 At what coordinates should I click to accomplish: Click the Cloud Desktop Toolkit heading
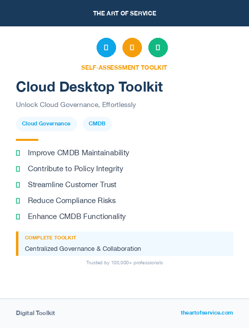pyautogui.click(x=89, y=87)
